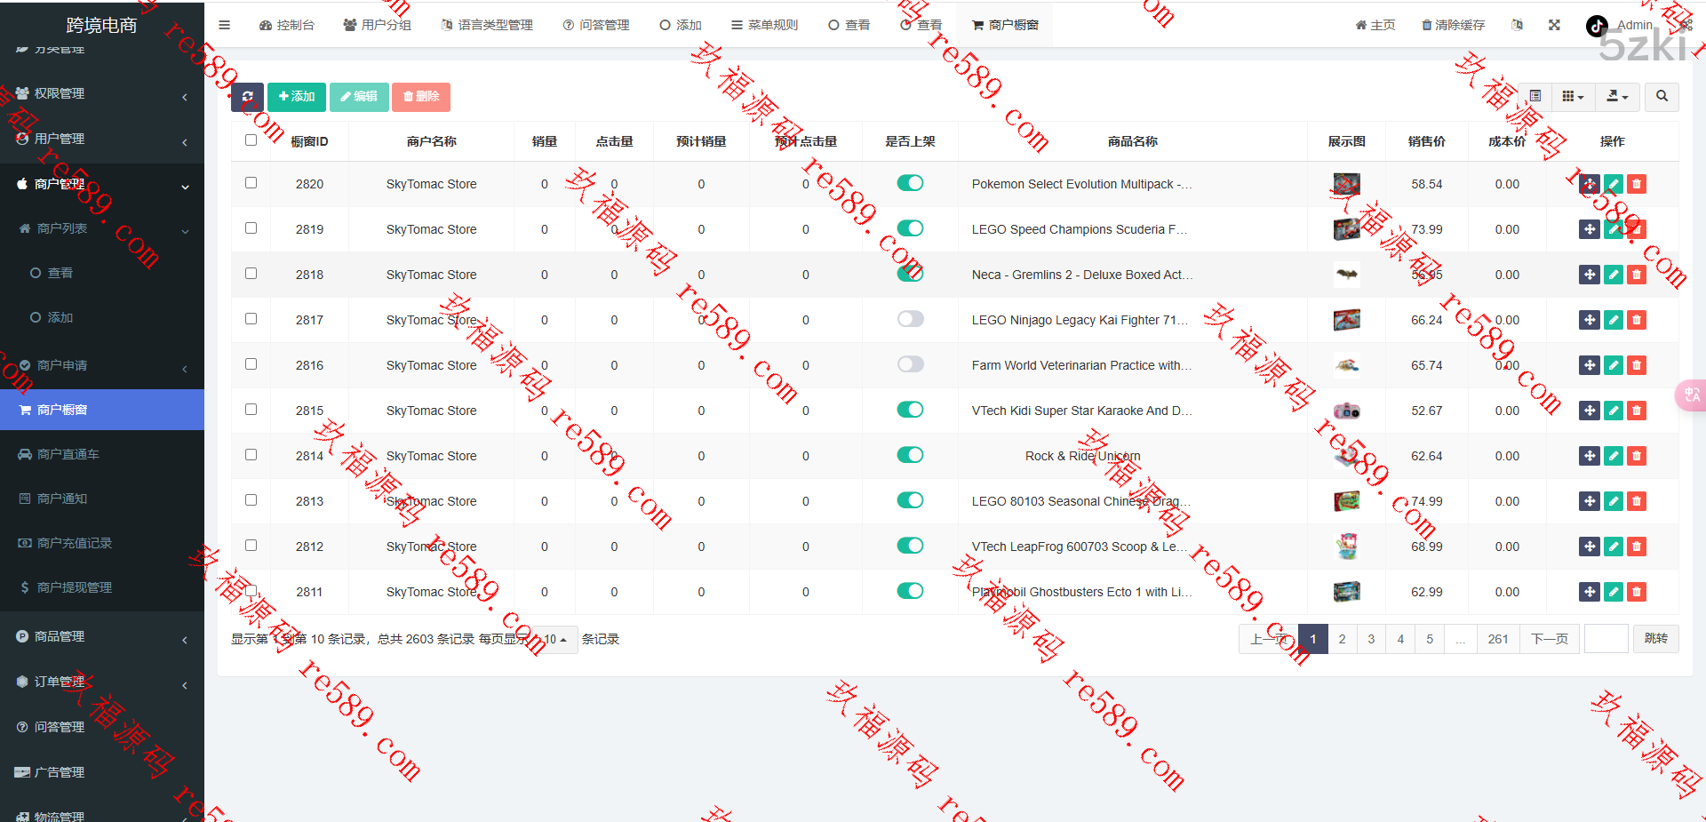This screenshot has height=822, width=1706.
Task: Expand the 商品管理 sidebar menu
Action: (x=102, y=636)
